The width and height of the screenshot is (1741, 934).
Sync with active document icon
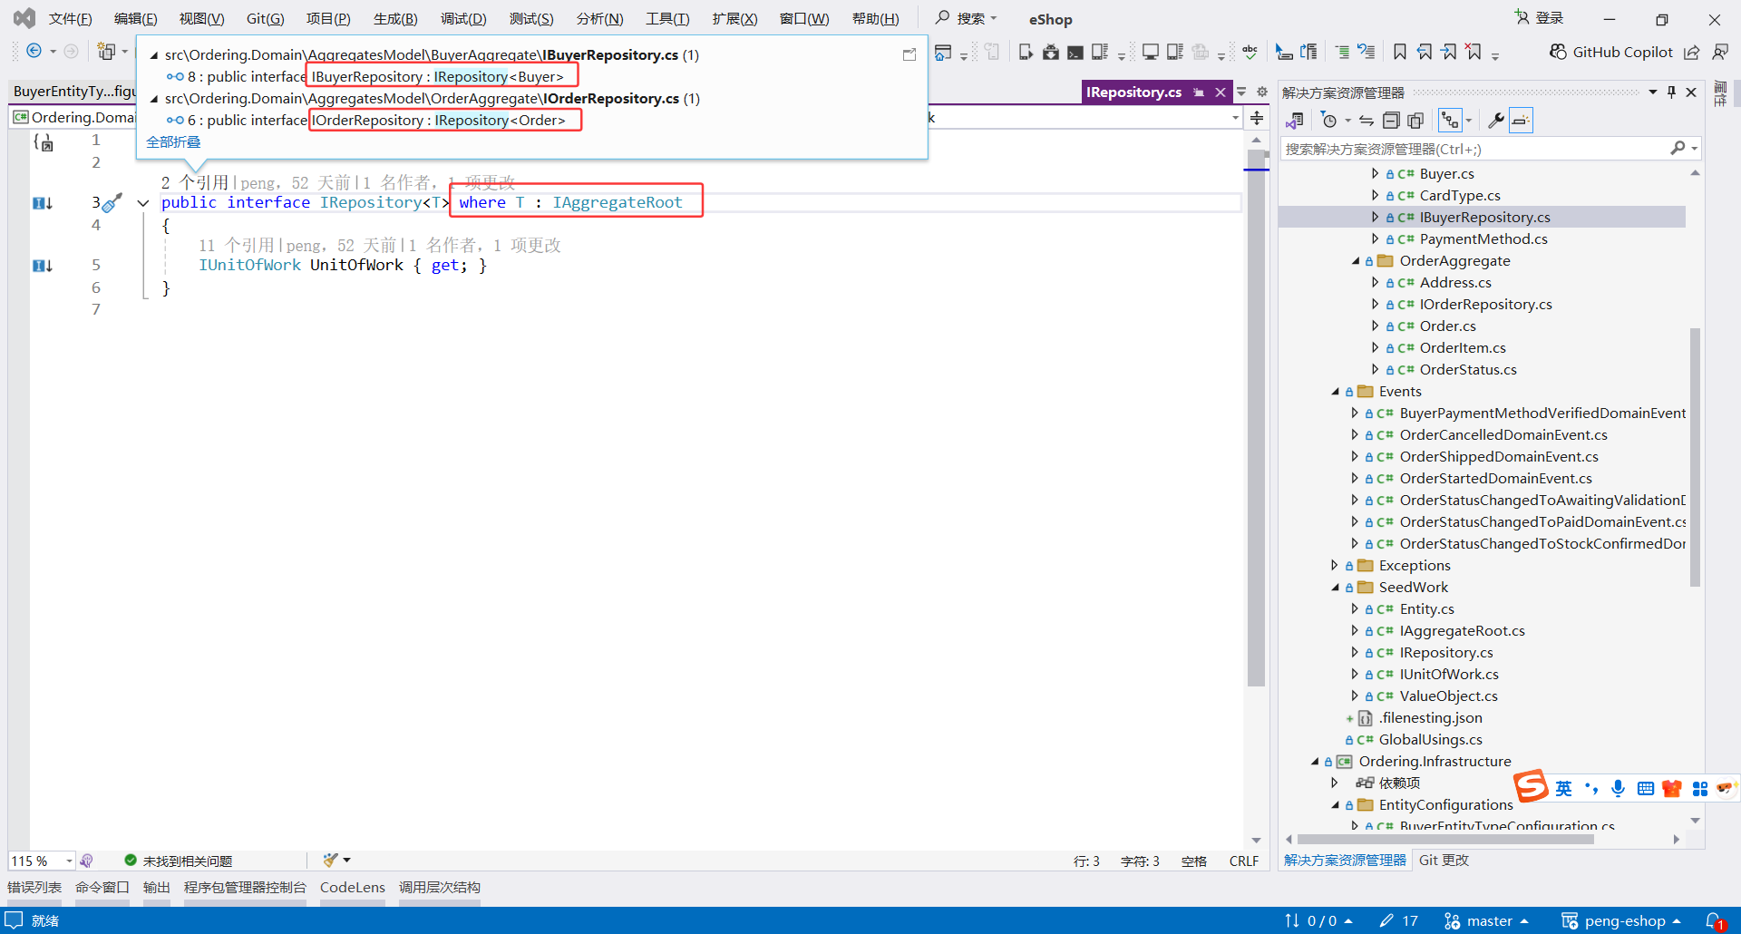tap(1367, 121)
